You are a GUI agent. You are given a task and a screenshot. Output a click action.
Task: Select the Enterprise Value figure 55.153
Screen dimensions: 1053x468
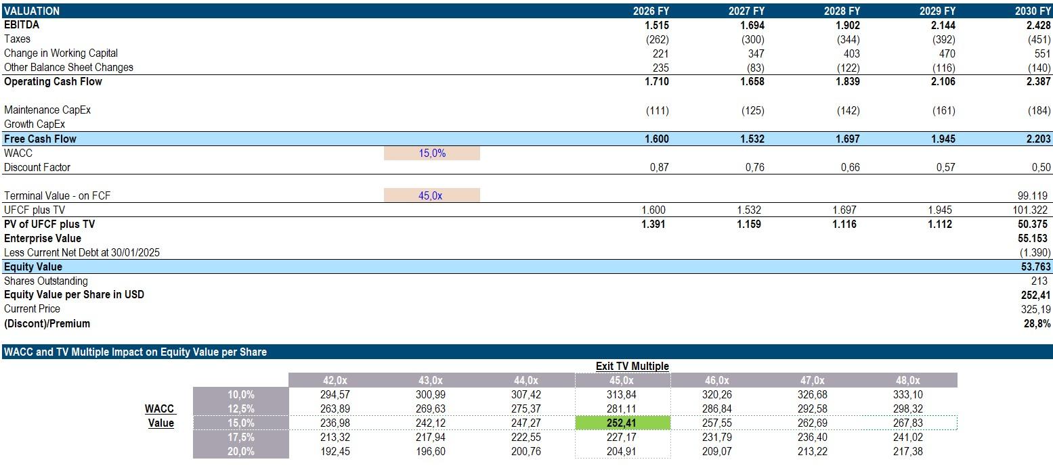1035,238
